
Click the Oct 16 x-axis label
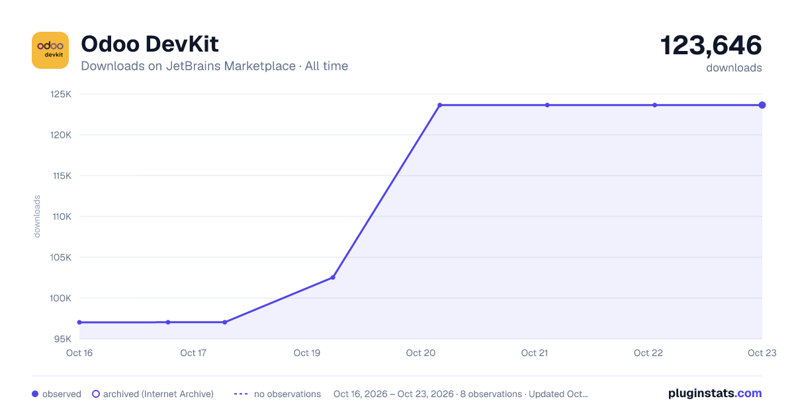[x=79, y=353]
